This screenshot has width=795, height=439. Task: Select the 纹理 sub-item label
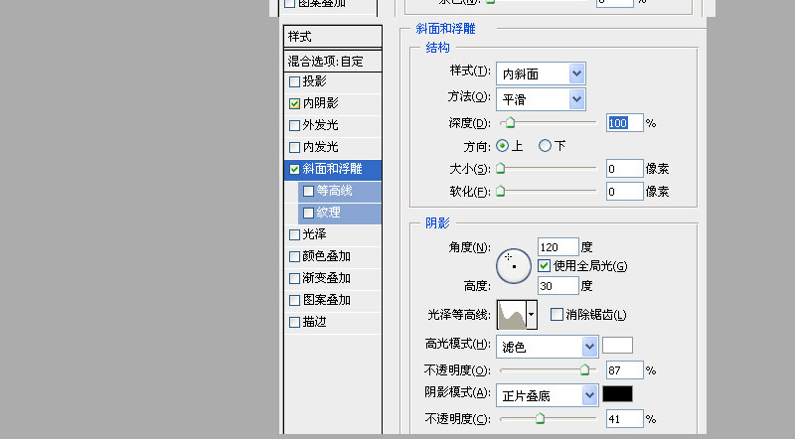tap(328, 213)
